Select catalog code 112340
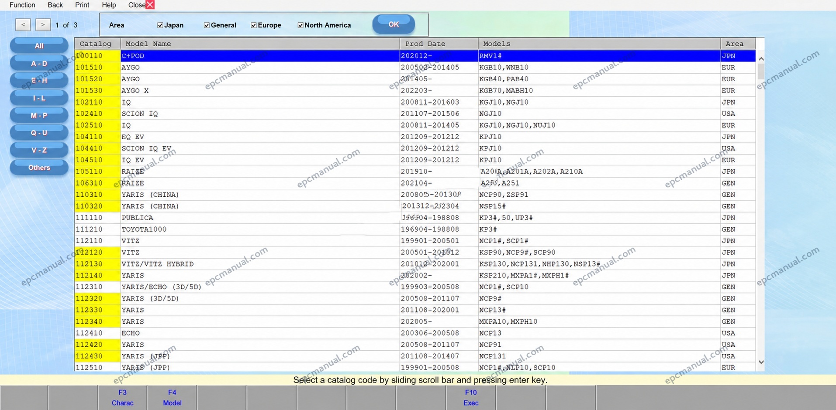The width and height of the screenshot is (836, 410). (89, 321)
